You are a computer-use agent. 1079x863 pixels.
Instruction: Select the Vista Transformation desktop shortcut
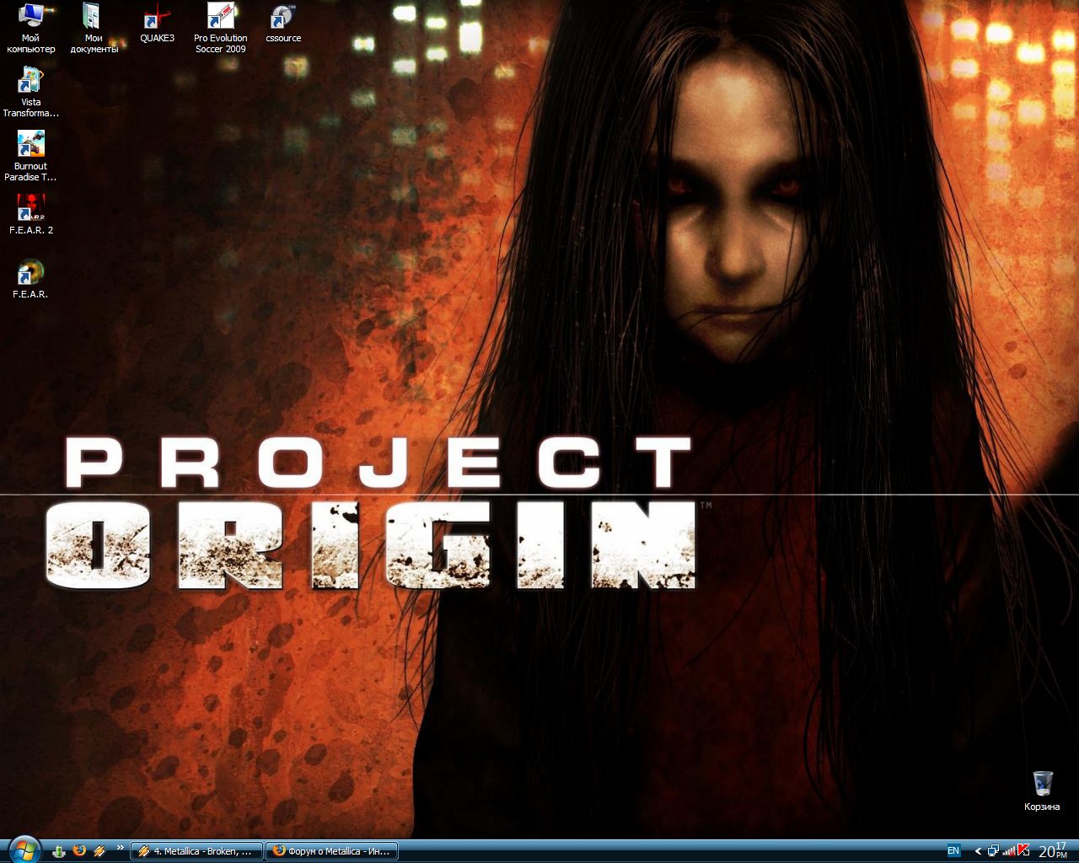click(x=30, y=93)
